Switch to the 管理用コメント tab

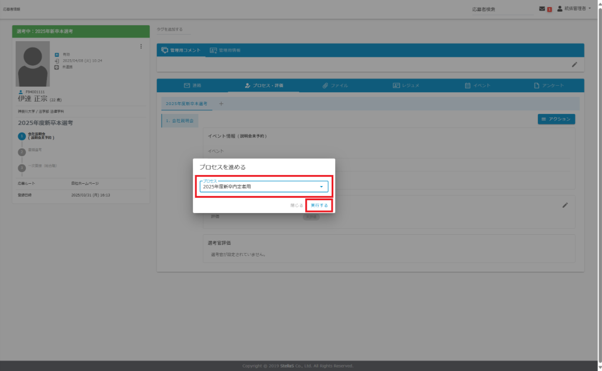[181, 50]
